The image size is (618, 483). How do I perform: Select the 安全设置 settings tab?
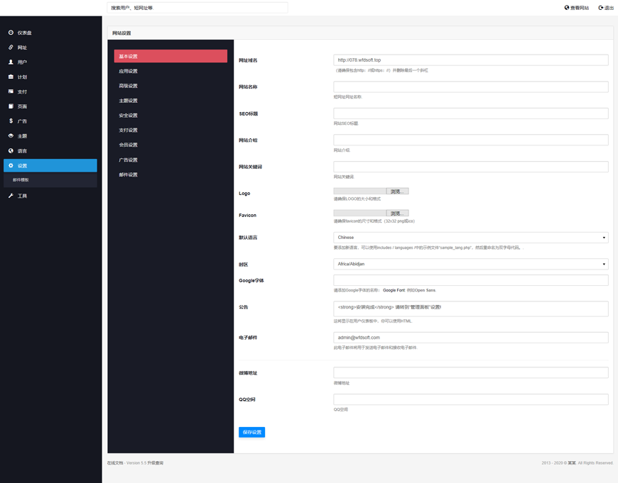click(x=129, y=116)
